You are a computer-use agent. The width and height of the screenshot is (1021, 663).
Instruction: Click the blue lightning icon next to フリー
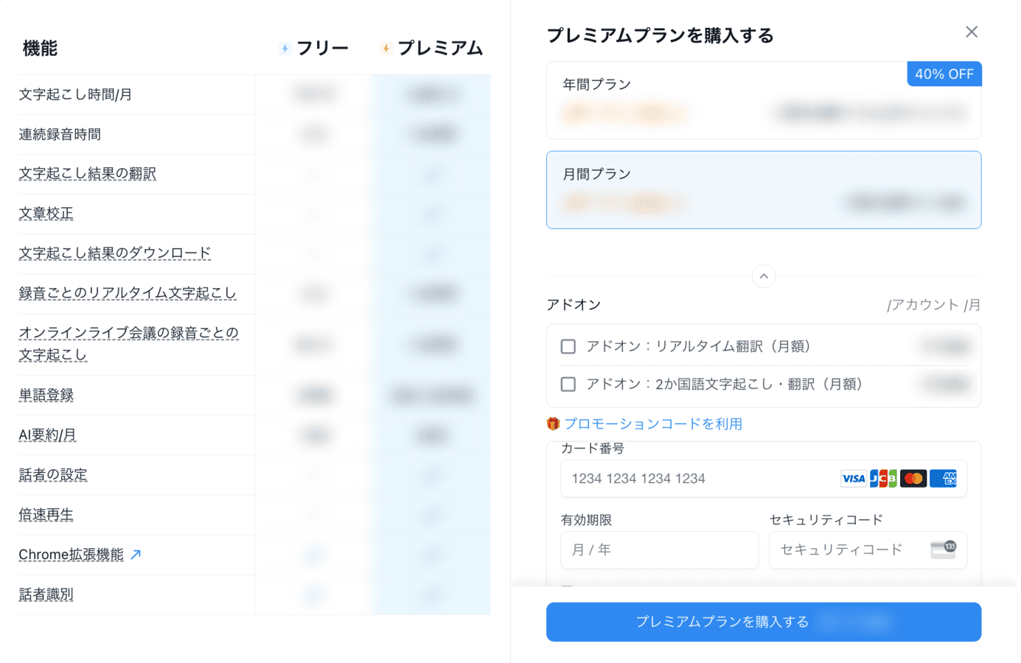coord(285,49)
